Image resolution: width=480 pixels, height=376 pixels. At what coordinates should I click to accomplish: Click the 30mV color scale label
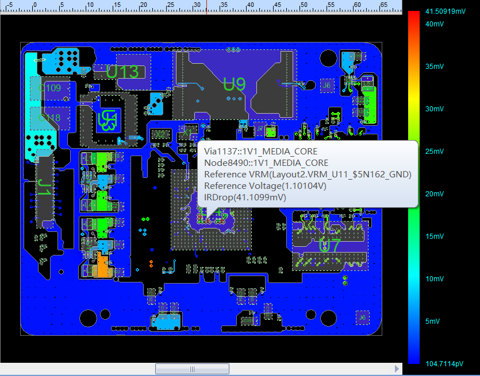coord(435,109)
